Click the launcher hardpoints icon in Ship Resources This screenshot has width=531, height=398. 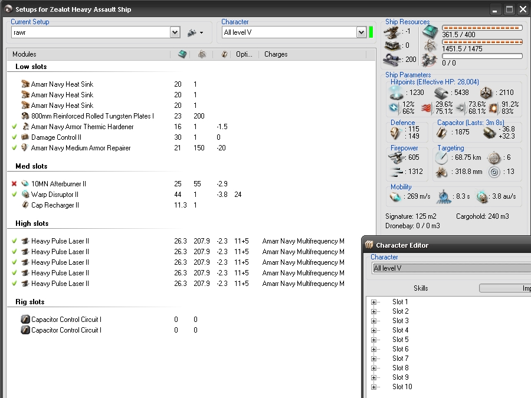tap(392, 45)
